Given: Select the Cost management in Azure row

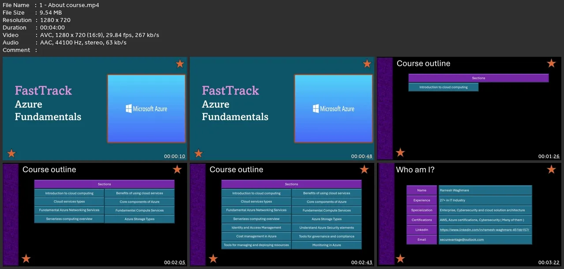Looking at the screenshot, I should coord(256,236).
